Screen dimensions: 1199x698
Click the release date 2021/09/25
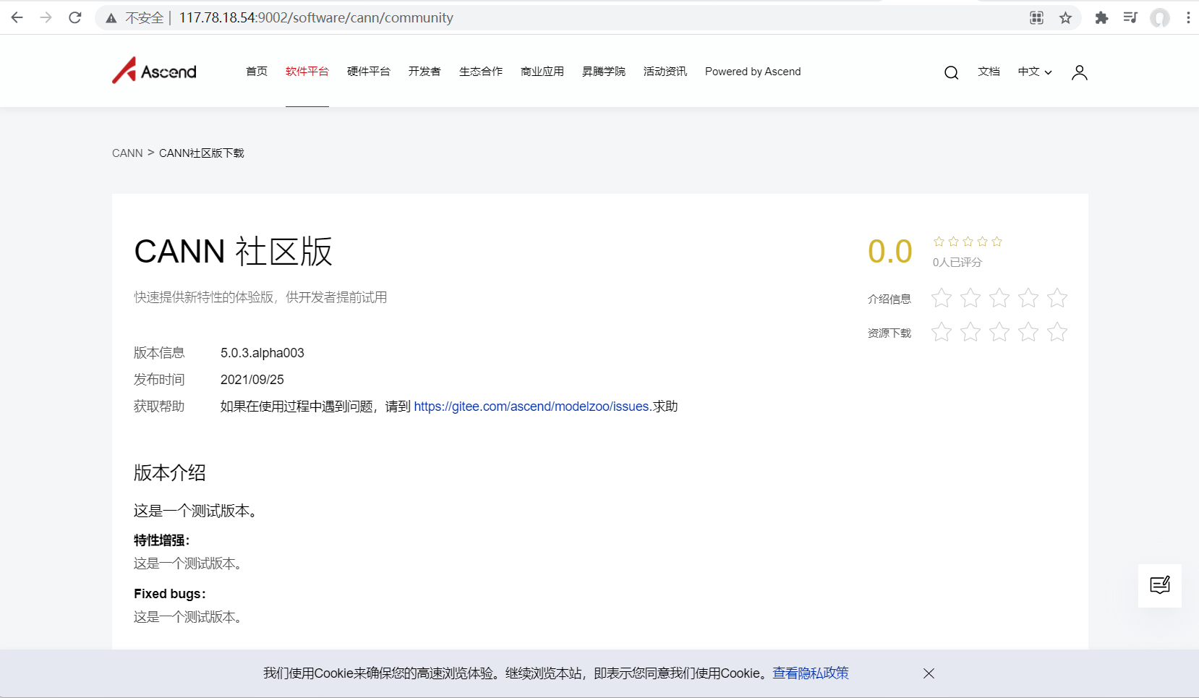pyautogui.click(x=252, y=380)
